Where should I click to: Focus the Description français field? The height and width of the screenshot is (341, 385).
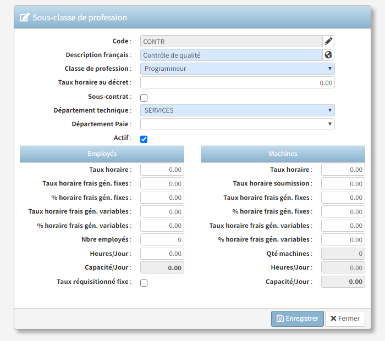232,55
